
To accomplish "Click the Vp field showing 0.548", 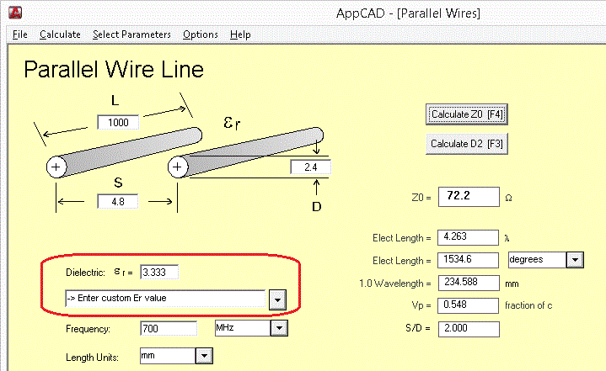I will (x=468, y=305).
